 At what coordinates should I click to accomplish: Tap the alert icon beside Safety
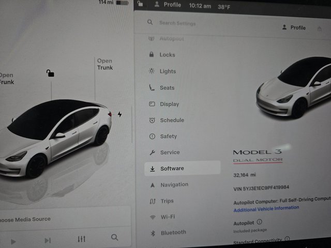[x=152, y=136]
